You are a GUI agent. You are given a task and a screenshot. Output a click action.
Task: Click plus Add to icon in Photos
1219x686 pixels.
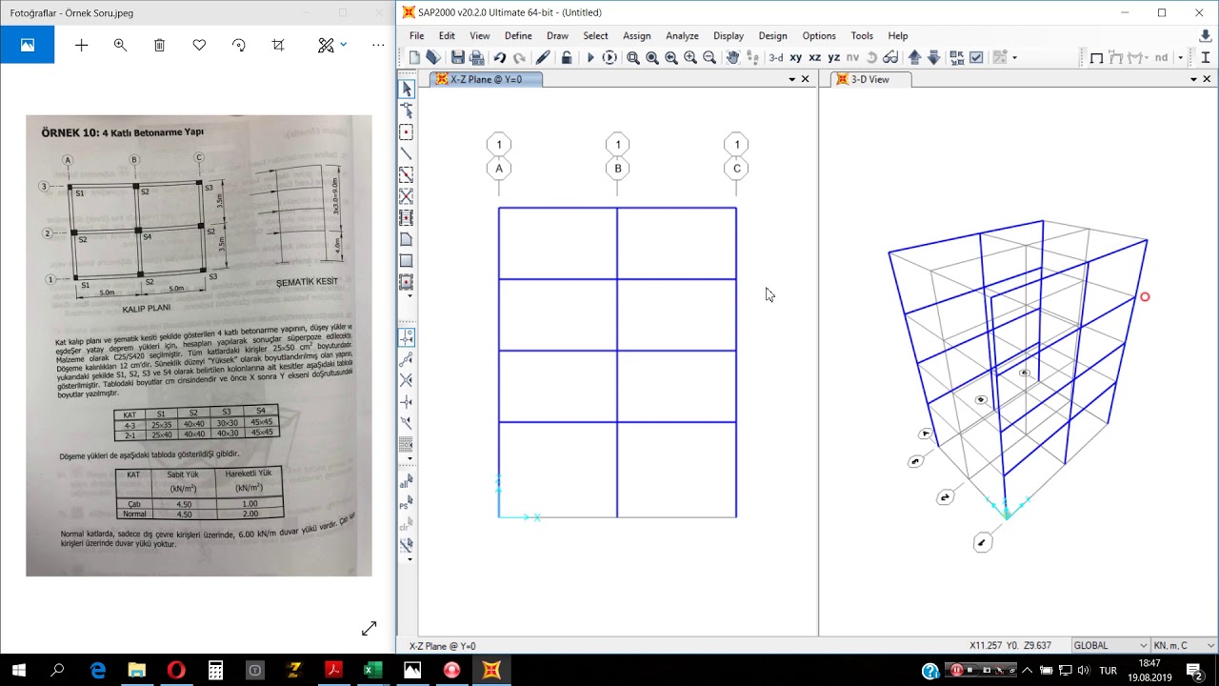[81, 45]
